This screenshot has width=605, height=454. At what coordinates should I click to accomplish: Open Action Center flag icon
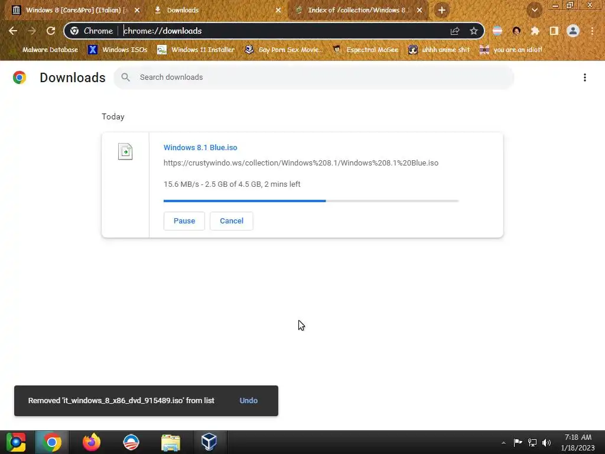tap(518, 442)
